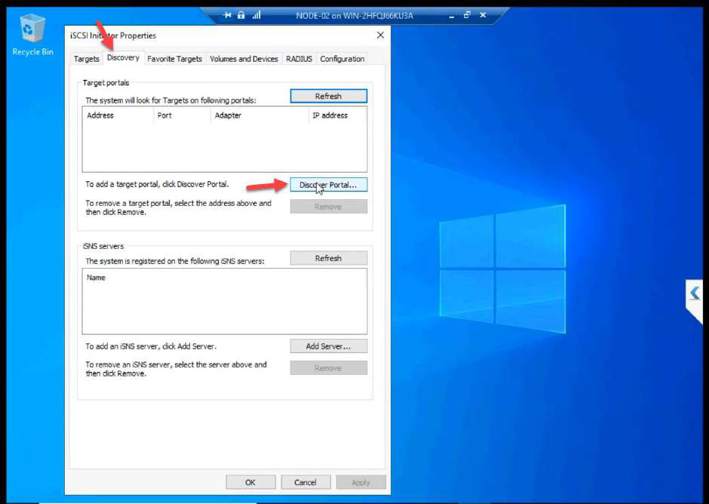This screenshot has height=504, width=709.
Task: Refresh the iSNS servers list
Action: point(329,258)
